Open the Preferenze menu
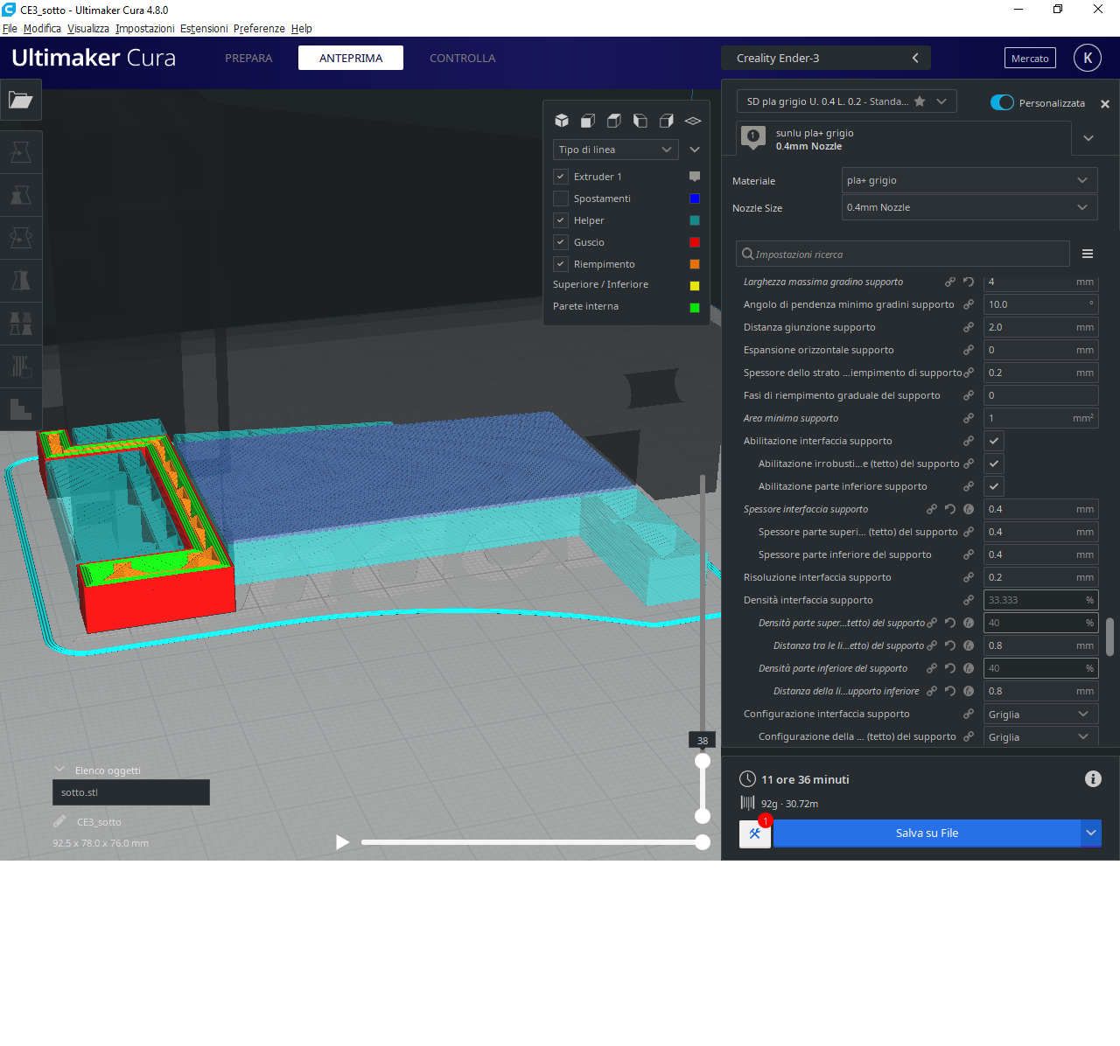The image size is (1120, 1046). 259,29
